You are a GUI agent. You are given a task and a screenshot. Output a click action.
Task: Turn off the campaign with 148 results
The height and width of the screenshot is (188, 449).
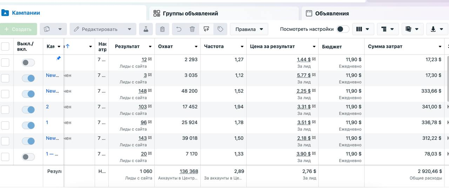click(28, 94)
